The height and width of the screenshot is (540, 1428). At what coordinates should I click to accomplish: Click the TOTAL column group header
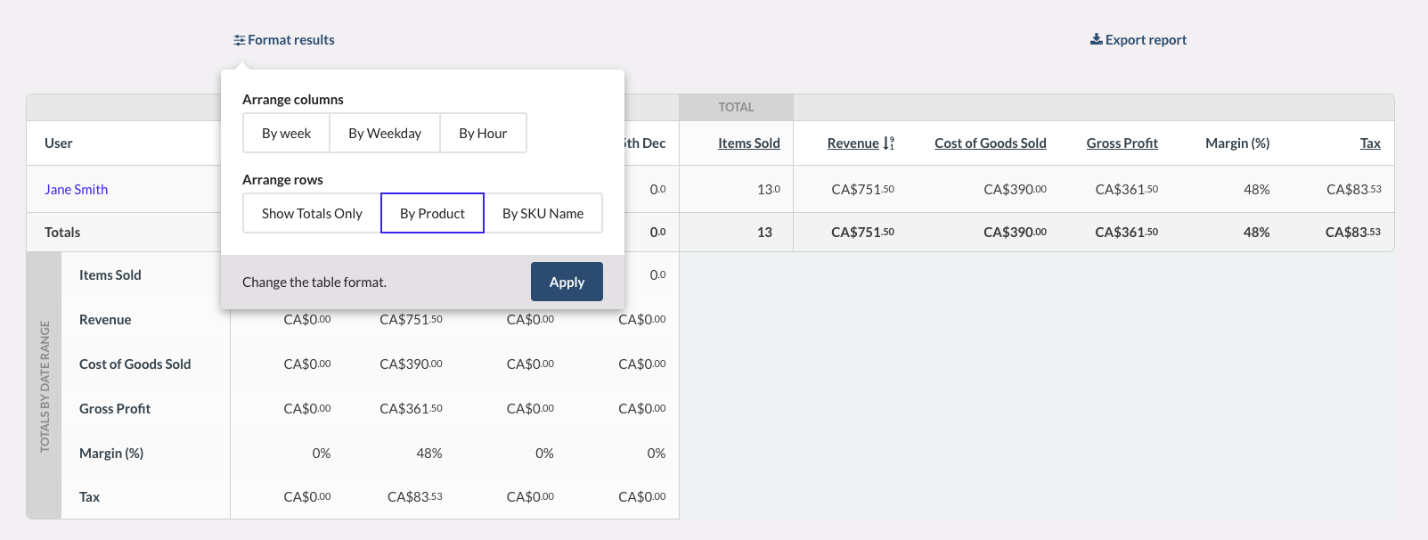tap(736, 107)
